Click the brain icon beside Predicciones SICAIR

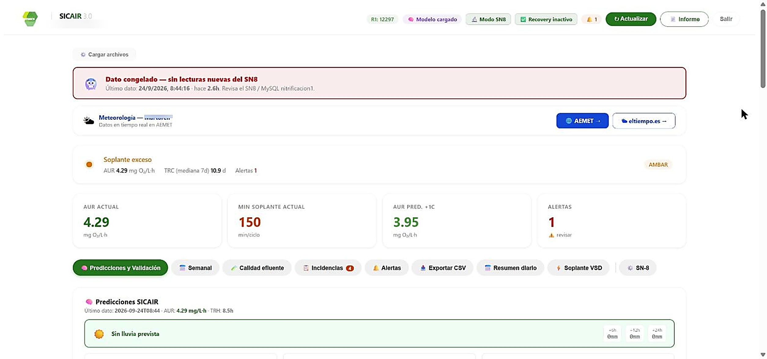click(89, 302)
